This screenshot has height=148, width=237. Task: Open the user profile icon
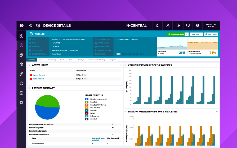[168, 25]
